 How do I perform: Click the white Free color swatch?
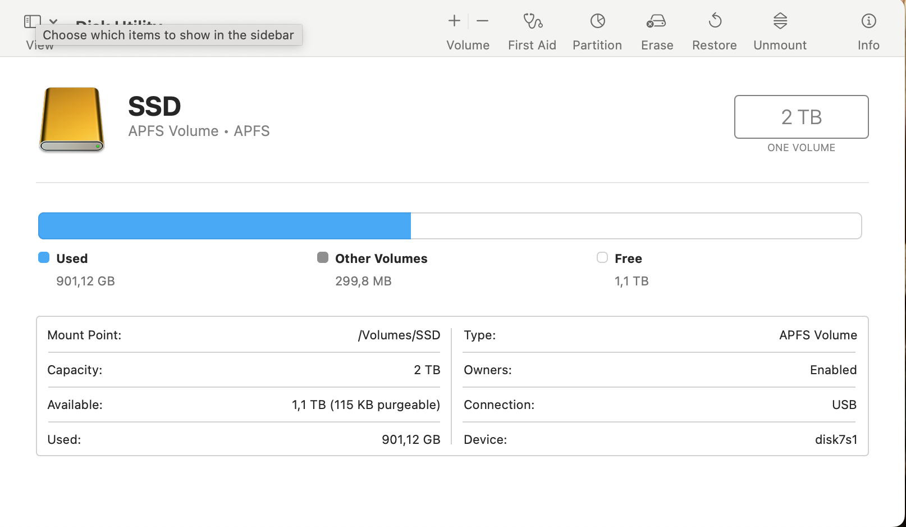point(602,257)
